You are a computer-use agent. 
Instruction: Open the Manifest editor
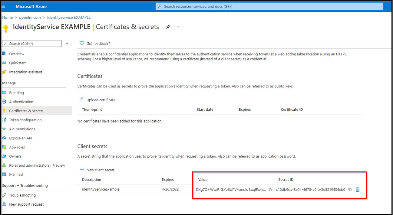coord(16,174)
